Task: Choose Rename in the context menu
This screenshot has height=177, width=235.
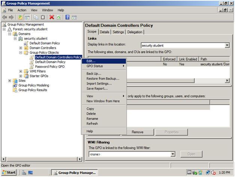Action: click(x=104, y=119)
